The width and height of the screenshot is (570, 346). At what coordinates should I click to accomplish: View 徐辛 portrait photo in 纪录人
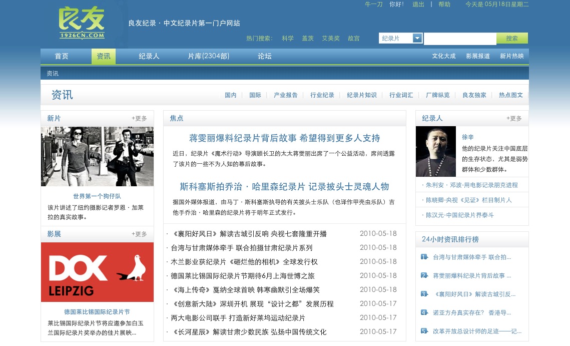pyautogui.click(x=436, y=151)
